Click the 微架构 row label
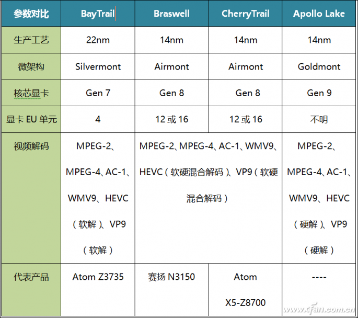 coord(31,66)
